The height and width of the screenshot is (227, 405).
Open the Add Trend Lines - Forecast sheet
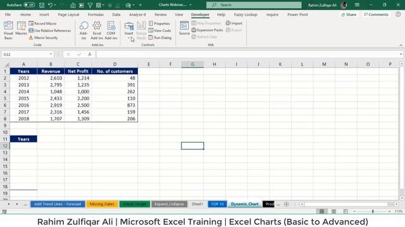coord(58,204)
